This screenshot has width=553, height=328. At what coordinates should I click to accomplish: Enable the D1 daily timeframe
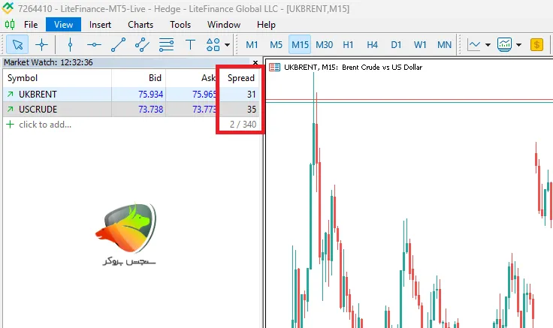point(396,44)
